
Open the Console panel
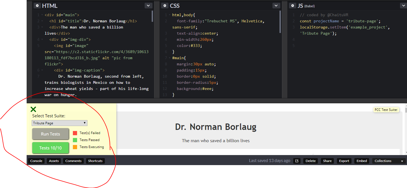[36, 161]
